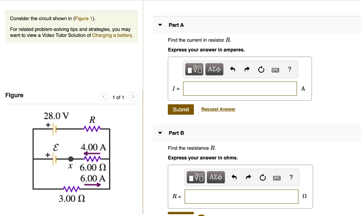Open Greek symbols palette in Part A

(214, 69)
